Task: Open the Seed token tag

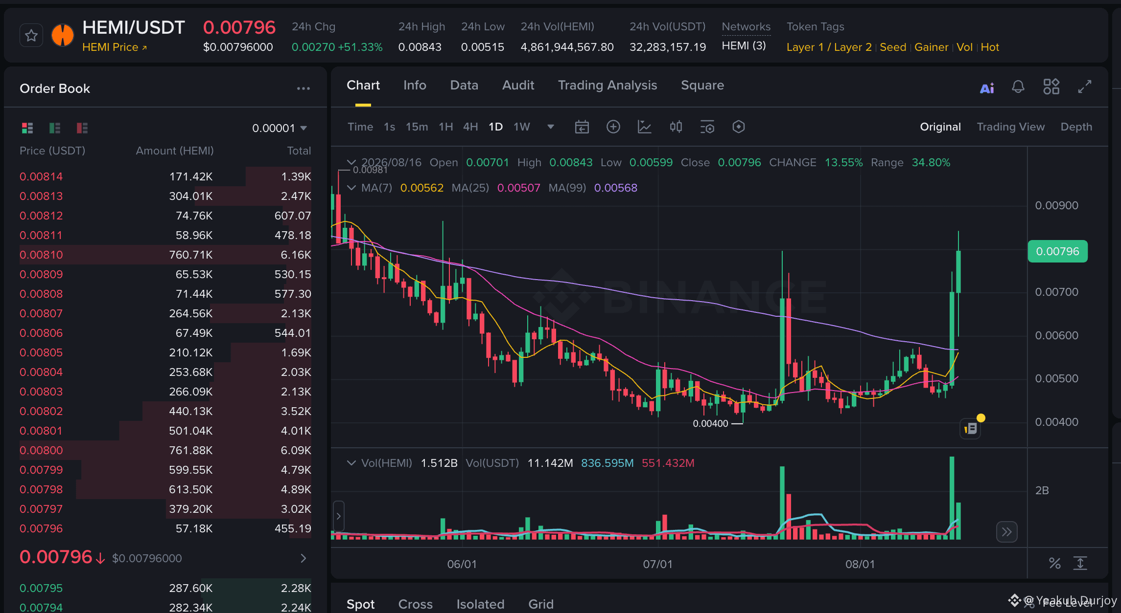Action: [x=893, y=47]
